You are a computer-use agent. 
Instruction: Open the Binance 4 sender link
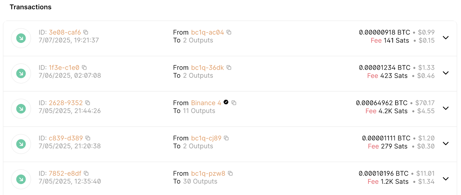coord(206,103)
